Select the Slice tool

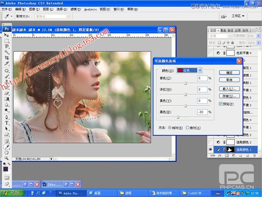[x=7, y=64]
